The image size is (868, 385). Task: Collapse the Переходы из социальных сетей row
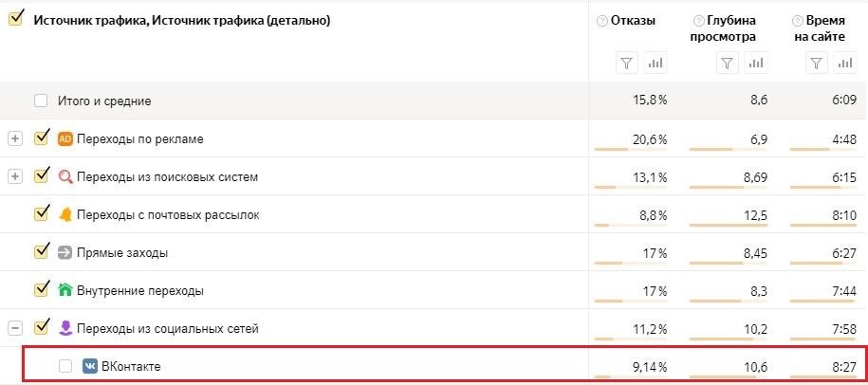15,328
